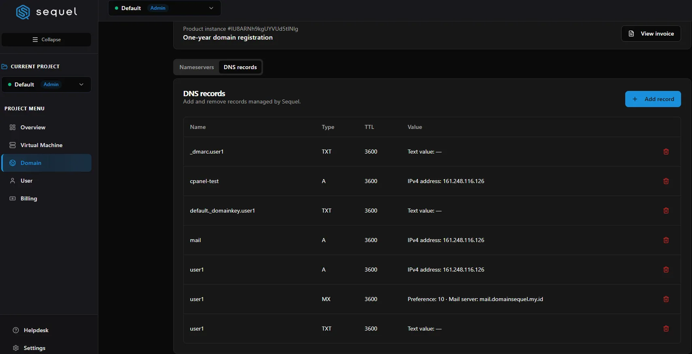Click the Name column header

[x=198, y=127]
